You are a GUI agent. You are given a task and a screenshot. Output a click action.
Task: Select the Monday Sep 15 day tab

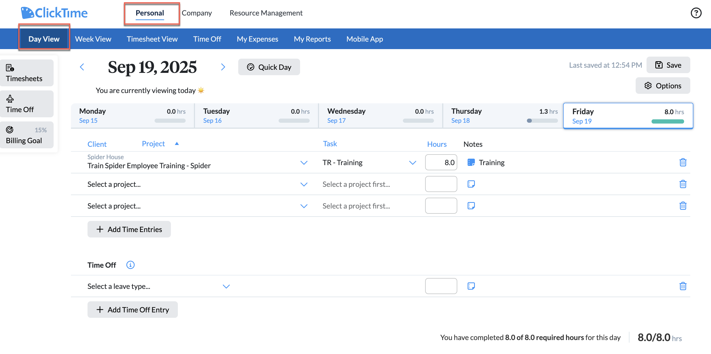coord(133,116)
